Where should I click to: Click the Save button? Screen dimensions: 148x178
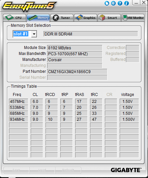(x=16, y=170)
